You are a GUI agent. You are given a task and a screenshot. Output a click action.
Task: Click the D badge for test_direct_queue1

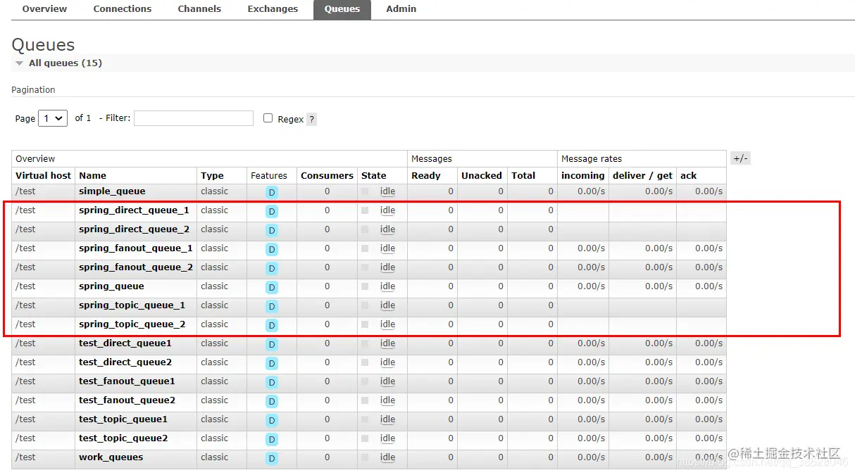[272, 344]
